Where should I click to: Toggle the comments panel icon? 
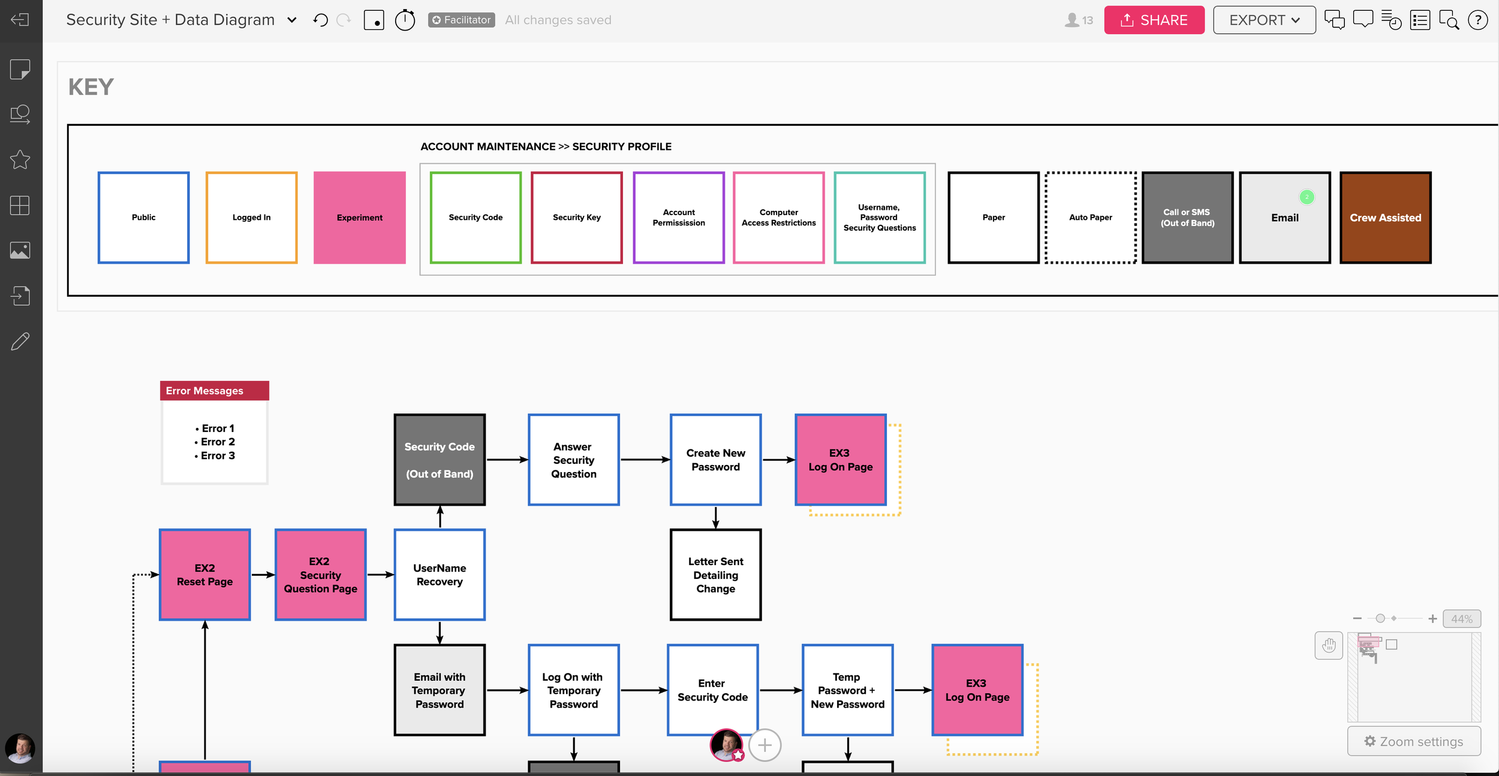(1363, 20)
